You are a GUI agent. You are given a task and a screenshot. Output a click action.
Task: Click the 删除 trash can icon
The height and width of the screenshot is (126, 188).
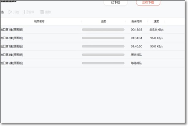pos(42,12)
